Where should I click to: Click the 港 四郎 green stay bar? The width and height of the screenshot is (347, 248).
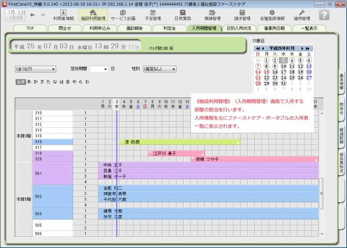coord(179,142)
